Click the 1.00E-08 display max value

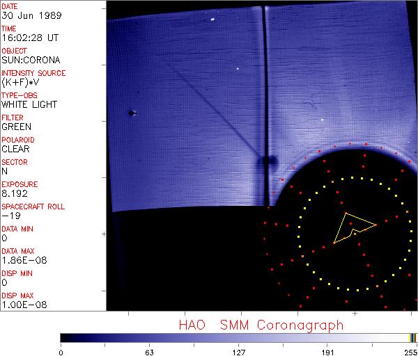(22, 305)
